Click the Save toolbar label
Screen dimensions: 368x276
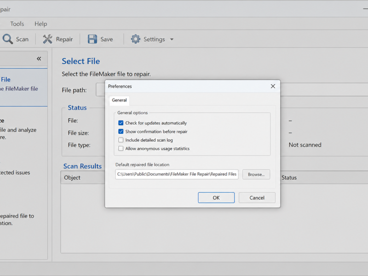(107, 39)
